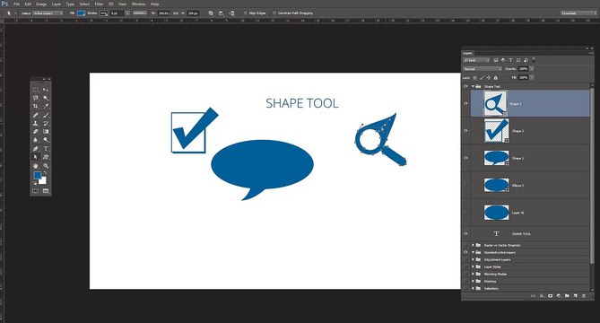The height and width of the screenshot is (323, 600).
Task: Create new adjustment layer icon
Action: [x=559, y=296]
